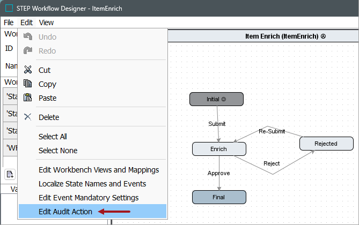The width and height of the screenshot is (359, 225).
Task: Click the STEP Workflow Designer window icon
Action: pyautogui.click(x=9, y=8)
